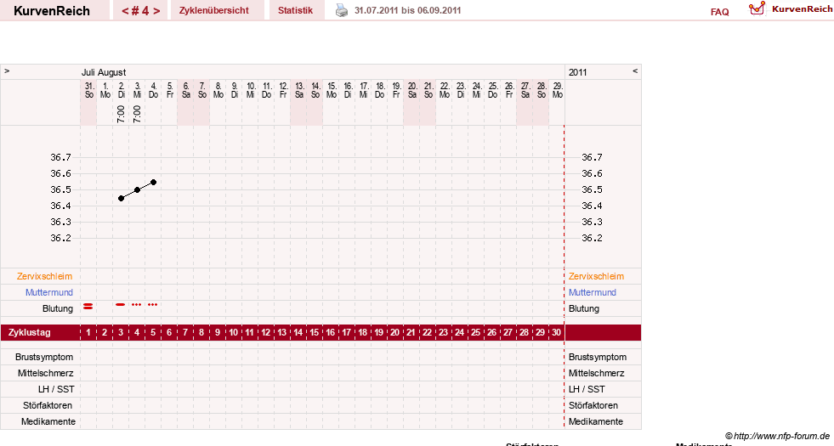Select the temperature point at 36.55 on 4. Do
Screen dimensions: 834x446
tap(153, 183)
